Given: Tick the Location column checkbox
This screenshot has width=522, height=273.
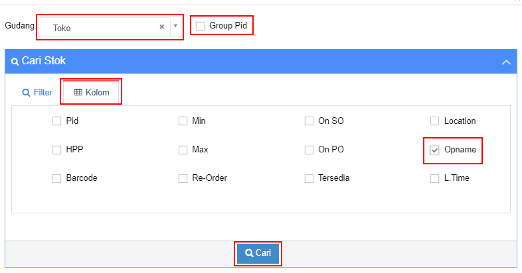Looking at the screenshot, I should 434,121.
